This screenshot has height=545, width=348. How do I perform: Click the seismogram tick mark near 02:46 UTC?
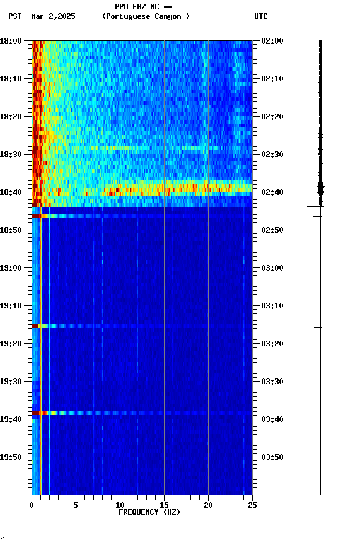tap(318, 216)
